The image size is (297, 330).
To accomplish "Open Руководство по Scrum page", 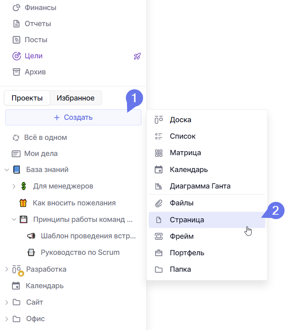I will pyautogui.click(x=80, y=252).
